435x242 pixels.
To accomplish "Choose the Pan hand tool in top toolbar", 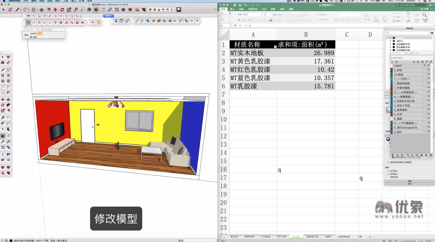I will click(x=103, y=10).
